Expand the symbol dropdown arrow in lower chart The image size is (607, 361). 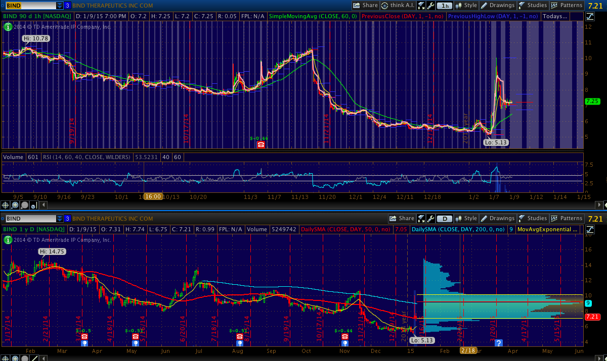coord(60,219)
